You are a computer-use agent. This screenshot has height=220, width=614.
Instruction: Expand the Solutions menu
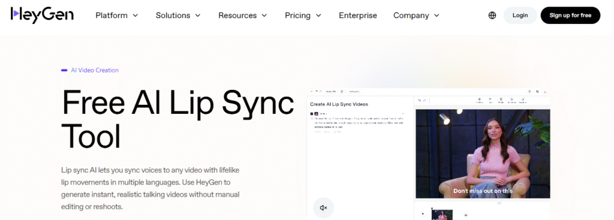coord(178,16)
